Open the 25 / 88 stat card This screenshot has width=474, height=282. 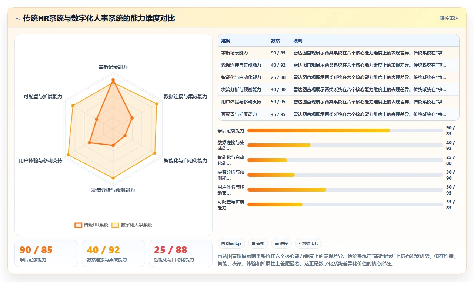(180, 253)
